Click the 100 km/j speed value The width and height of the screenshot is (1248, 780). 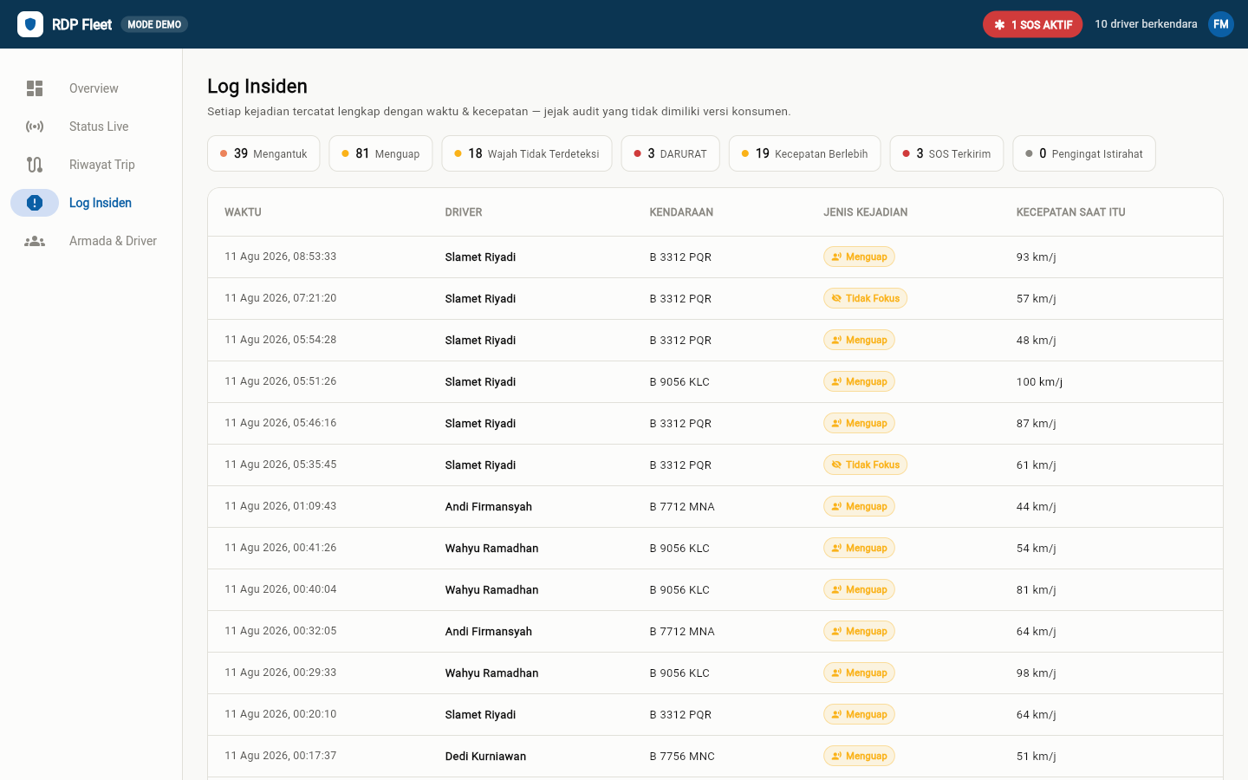[x=1039, y=381]
